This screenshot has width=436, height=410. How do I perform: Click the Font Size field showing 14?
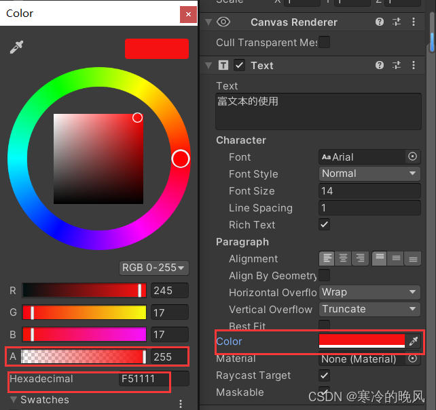(x=369, y=191)
